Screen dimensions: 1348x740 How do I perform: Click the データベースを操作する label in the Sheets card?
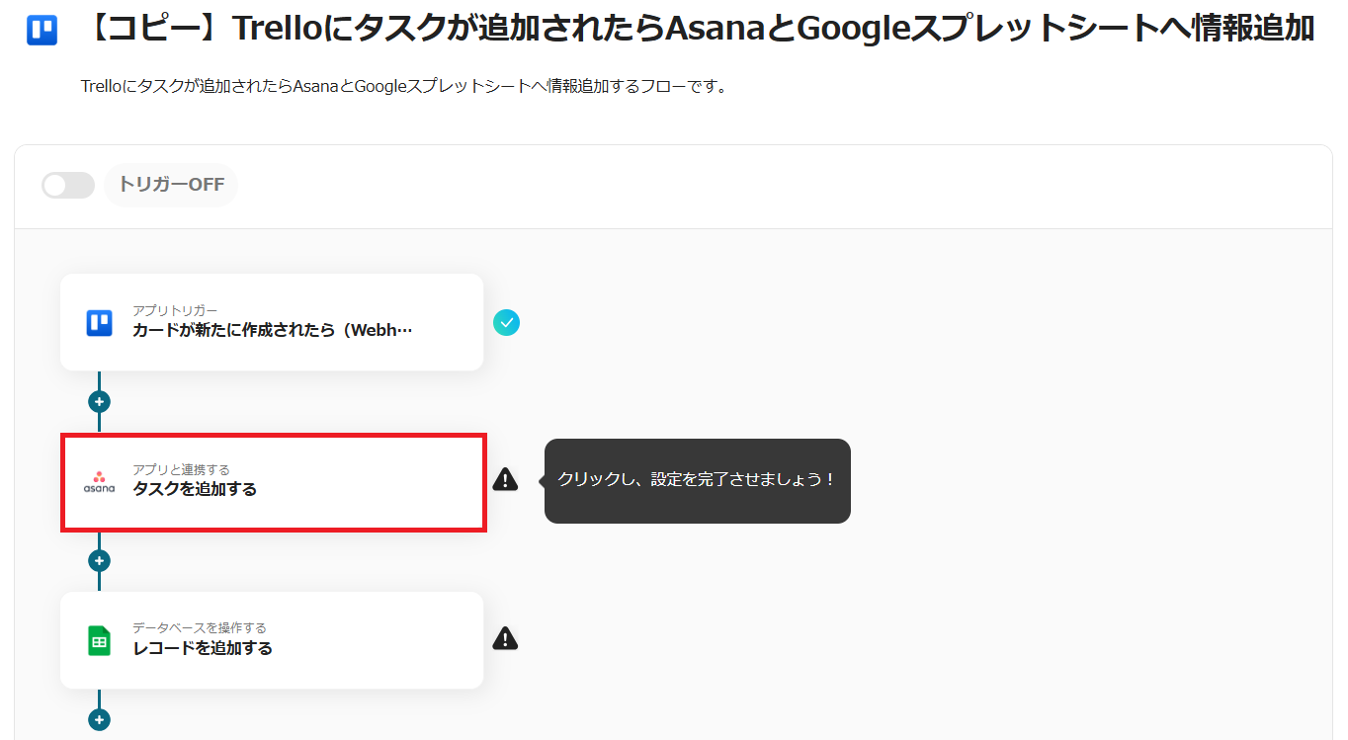click(200, 627)
